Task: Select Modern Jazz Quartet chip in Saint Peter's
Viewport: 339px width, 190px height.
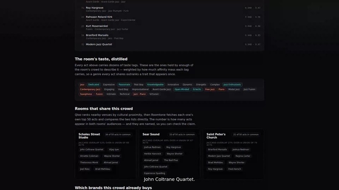Action: 219,156
